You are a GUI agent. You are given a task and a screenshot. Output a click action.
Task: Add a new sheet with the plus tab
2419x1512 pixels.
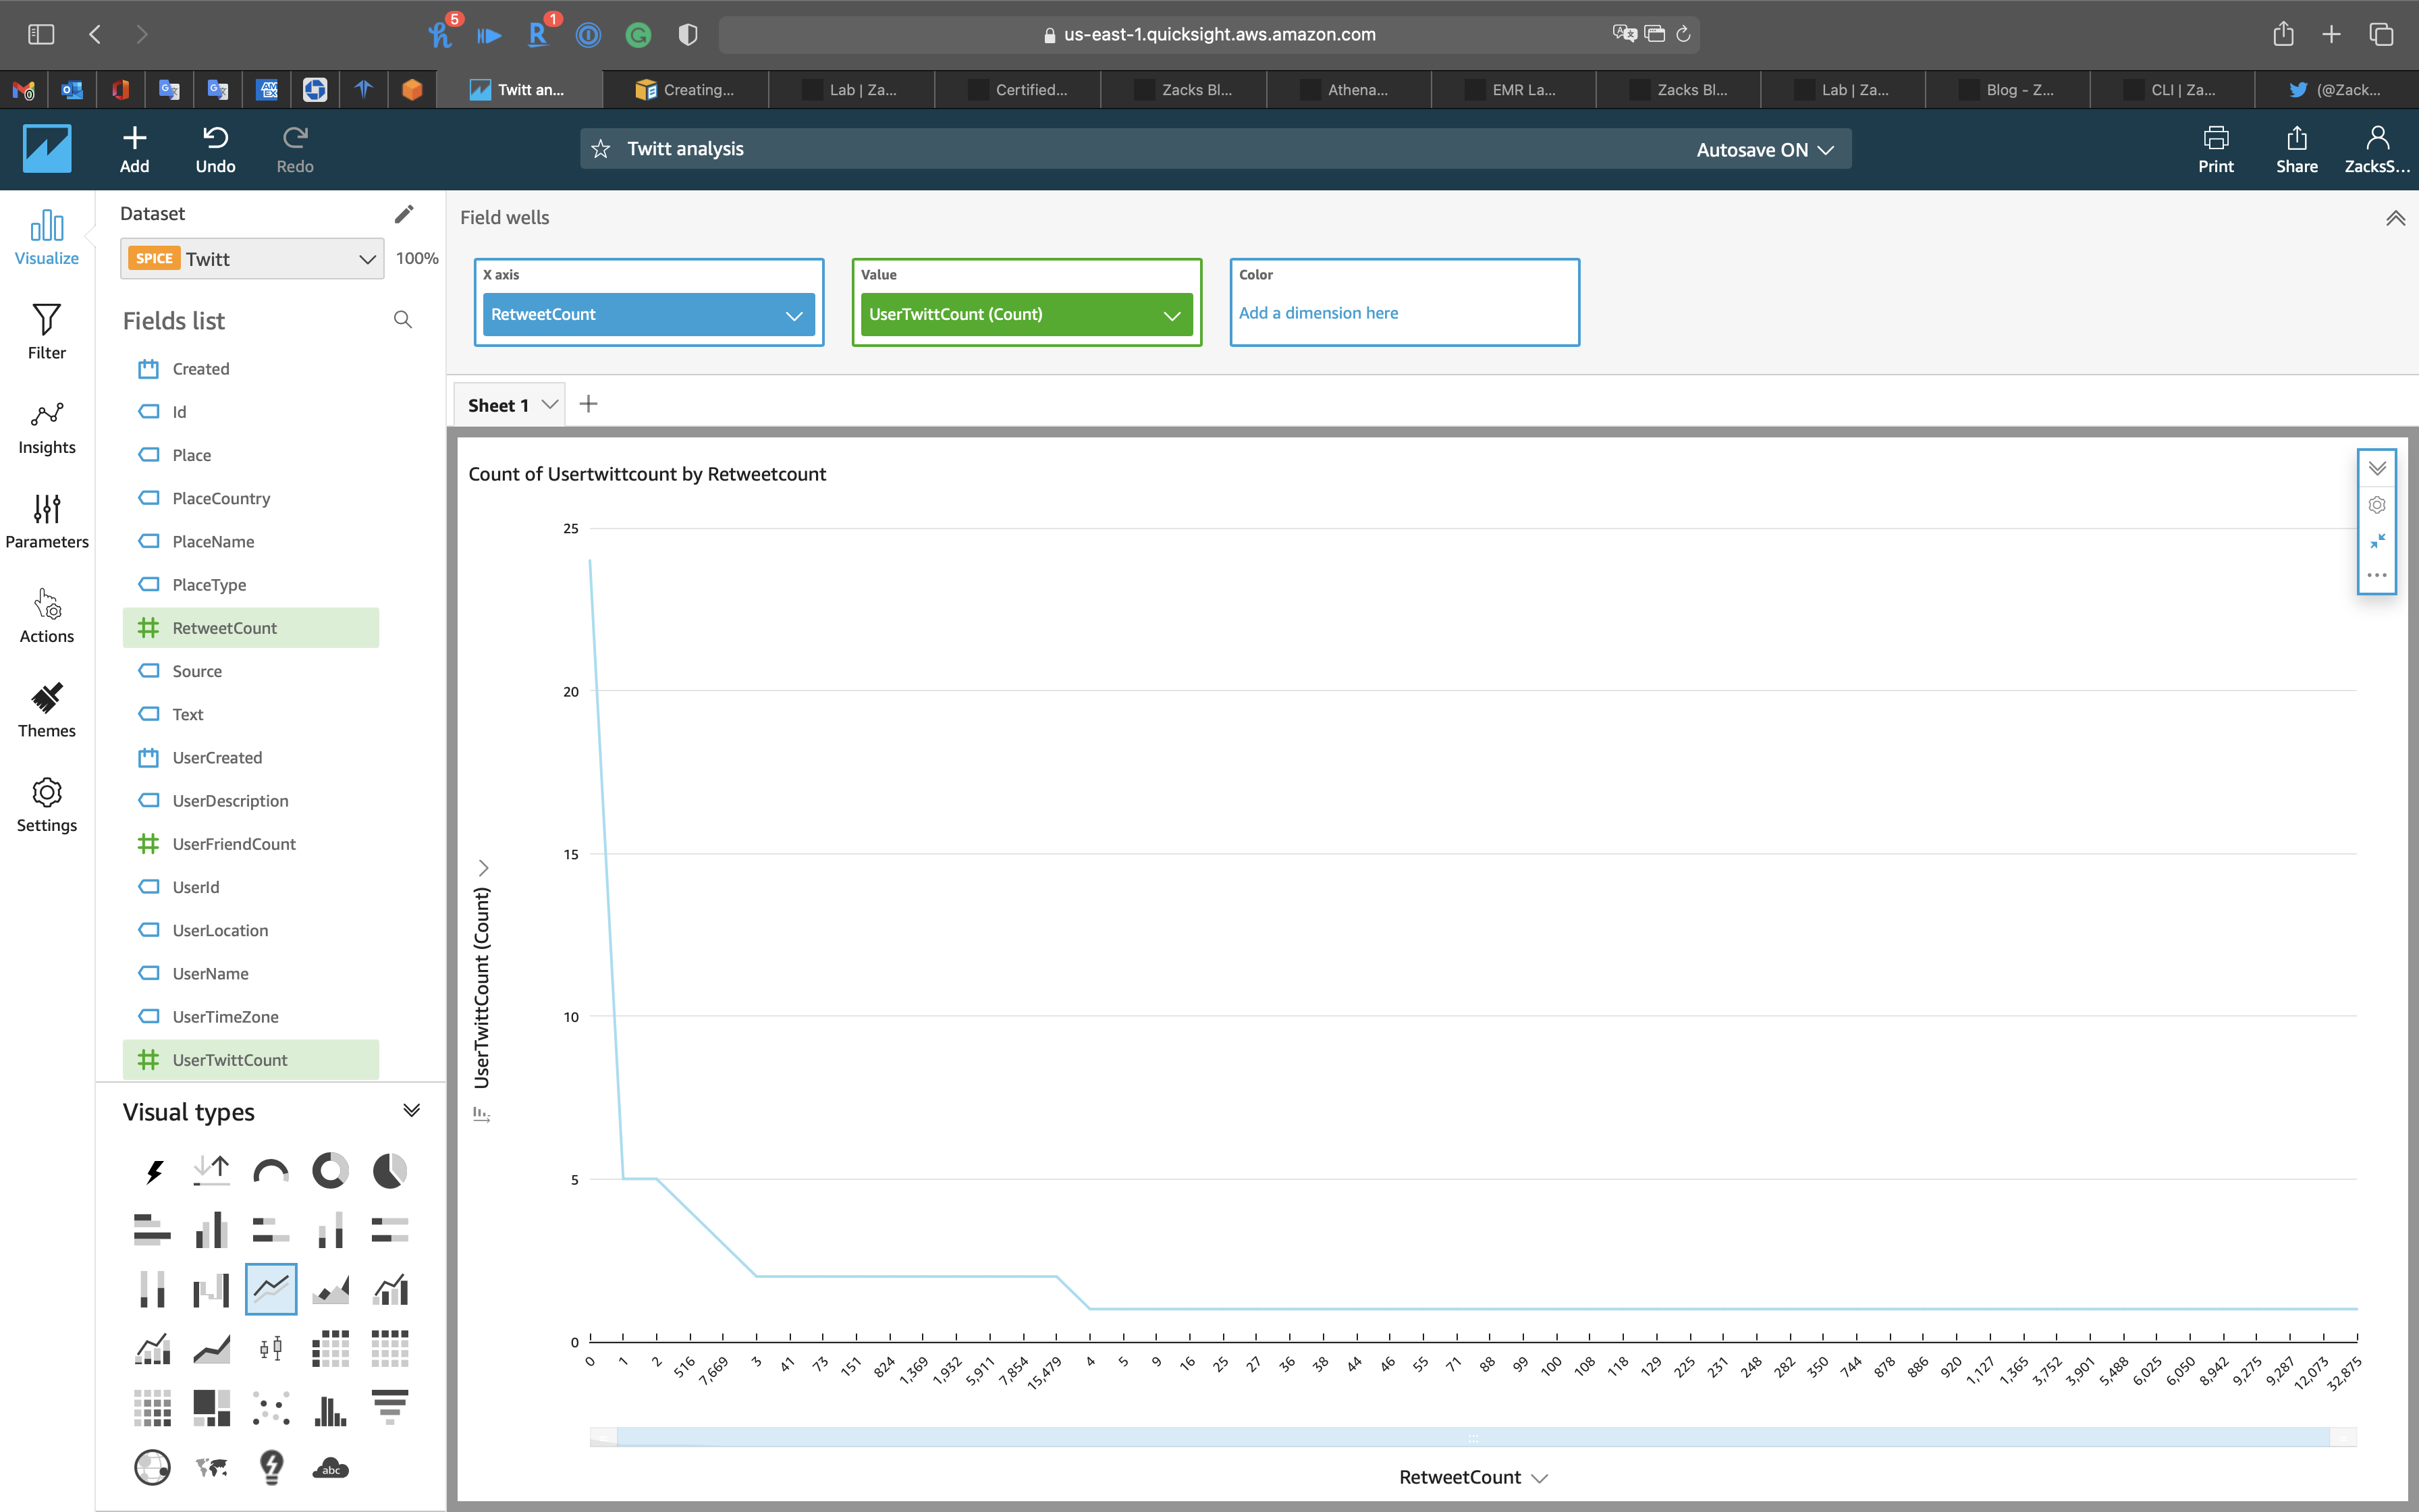[x=589, y=404]
